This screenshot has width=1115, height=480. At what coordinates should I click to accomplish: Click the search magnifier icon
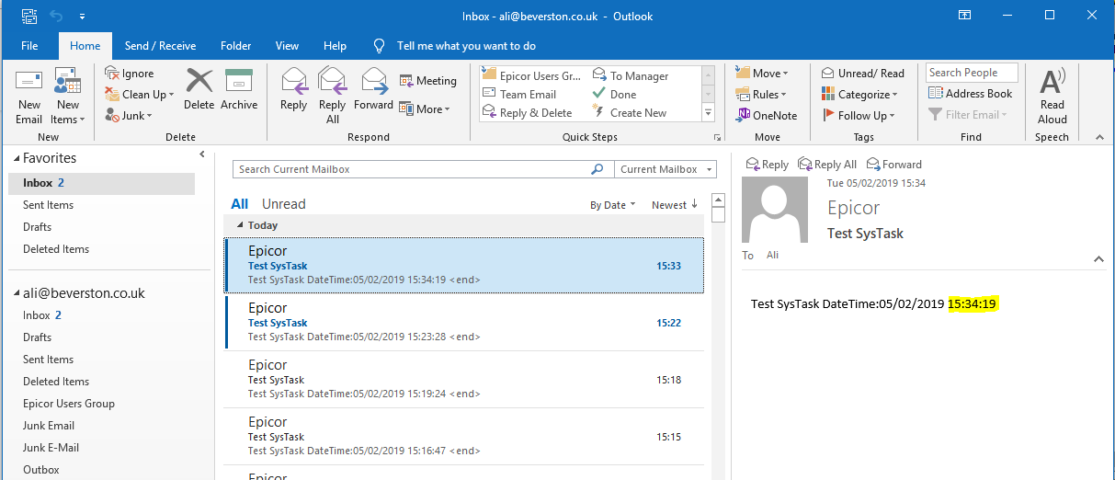(597, 169)
